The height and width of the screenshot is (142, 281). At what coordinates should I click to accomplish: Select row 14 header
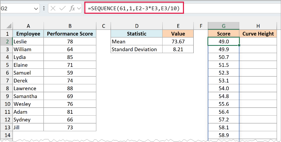tap(7, 135)
